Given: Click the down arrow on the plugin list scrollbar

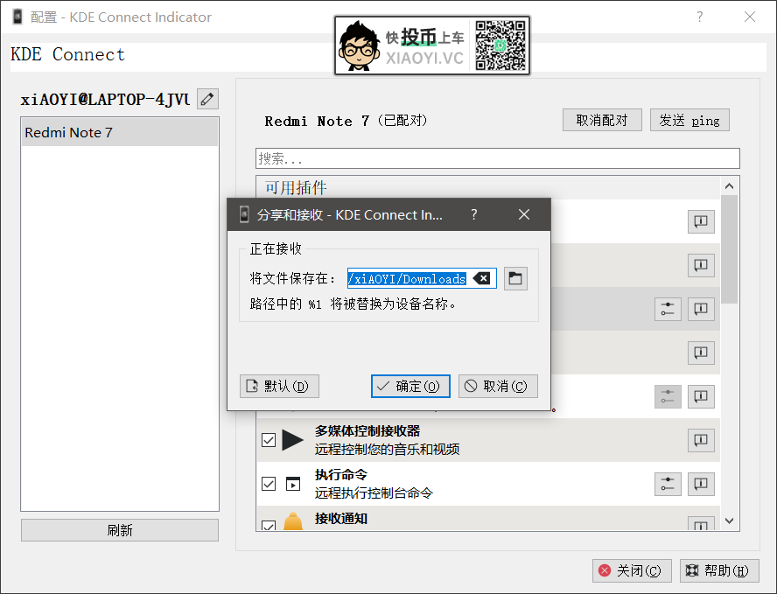Looking at the screenshot, I should [729, 521].
